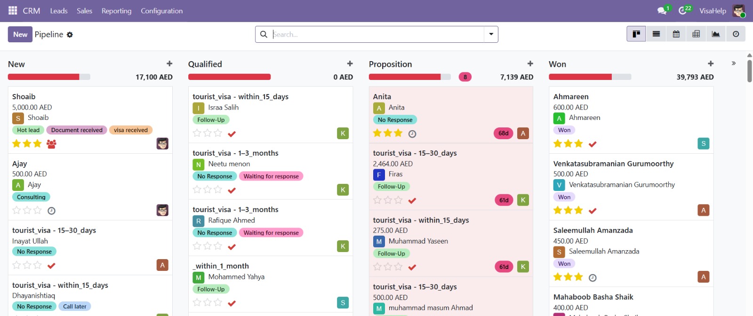753x316 pixels.
Task: Quick-add a lead in Proposition column
Action: (530, 63)
